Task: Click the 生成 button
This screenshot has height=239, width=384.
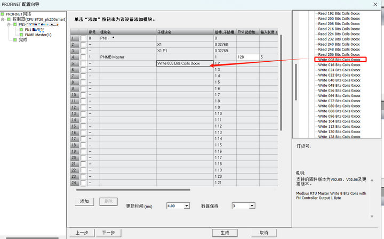Action: click(225, 233)
